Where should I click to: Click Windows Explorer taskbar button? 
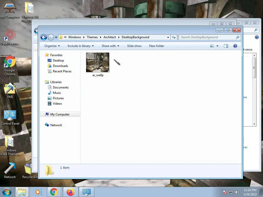22,192
